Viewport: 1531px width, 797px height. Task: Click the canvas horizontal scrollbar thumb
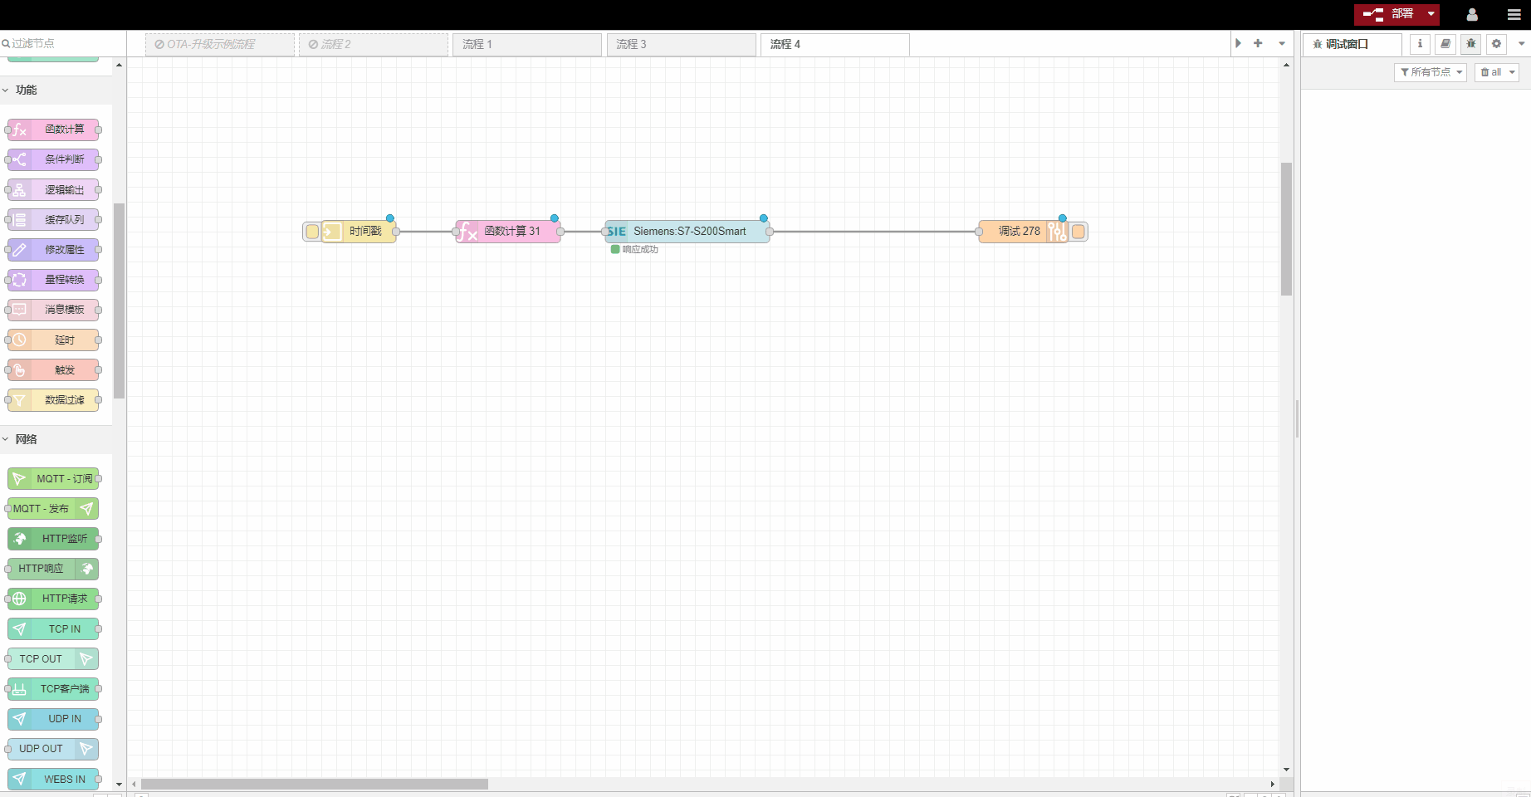click(315, 784)
